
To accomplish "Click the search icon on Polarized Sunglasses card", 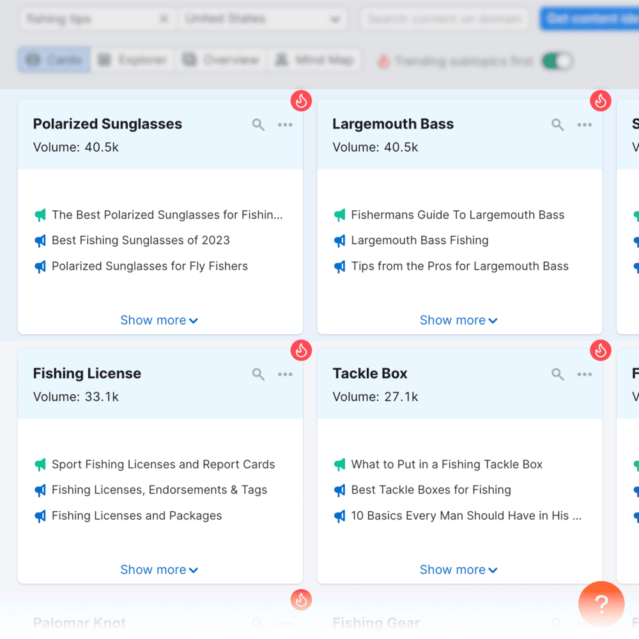I will coord(258,125).
